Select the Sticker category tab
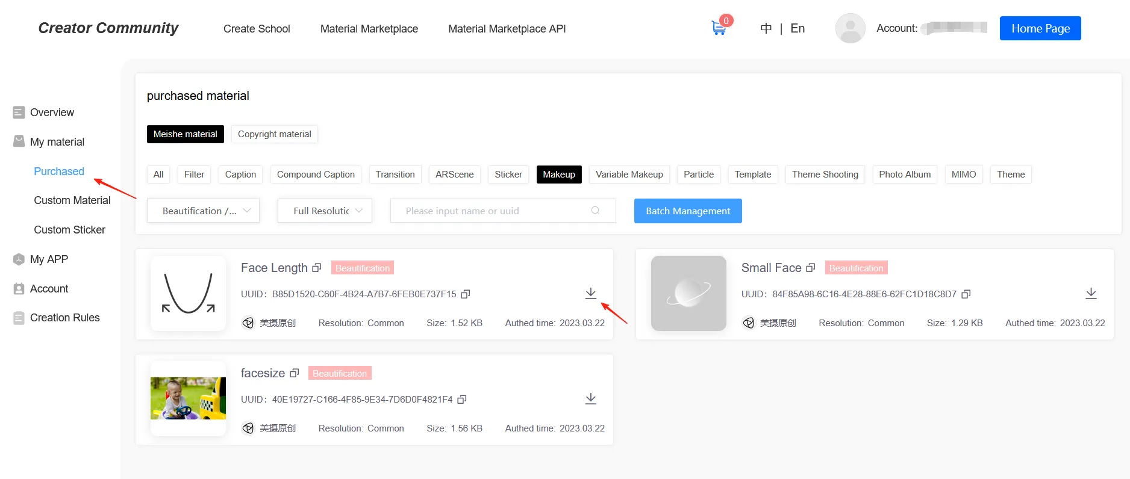Screen dimensions: 1130x479 pyautogui.click(x=508, y=175)
